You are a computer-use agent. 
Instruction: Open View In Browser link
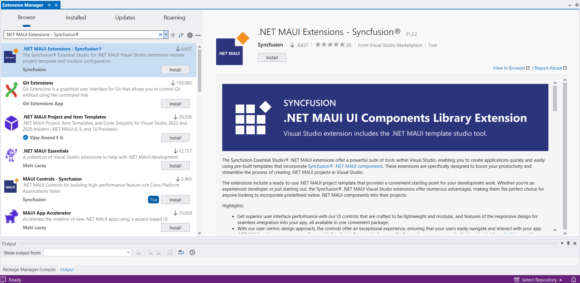pos(511,68)
